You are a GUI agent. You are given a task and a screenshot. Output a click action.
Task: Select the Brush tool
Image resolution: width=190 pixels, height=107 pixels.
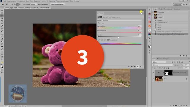point(2,31)
